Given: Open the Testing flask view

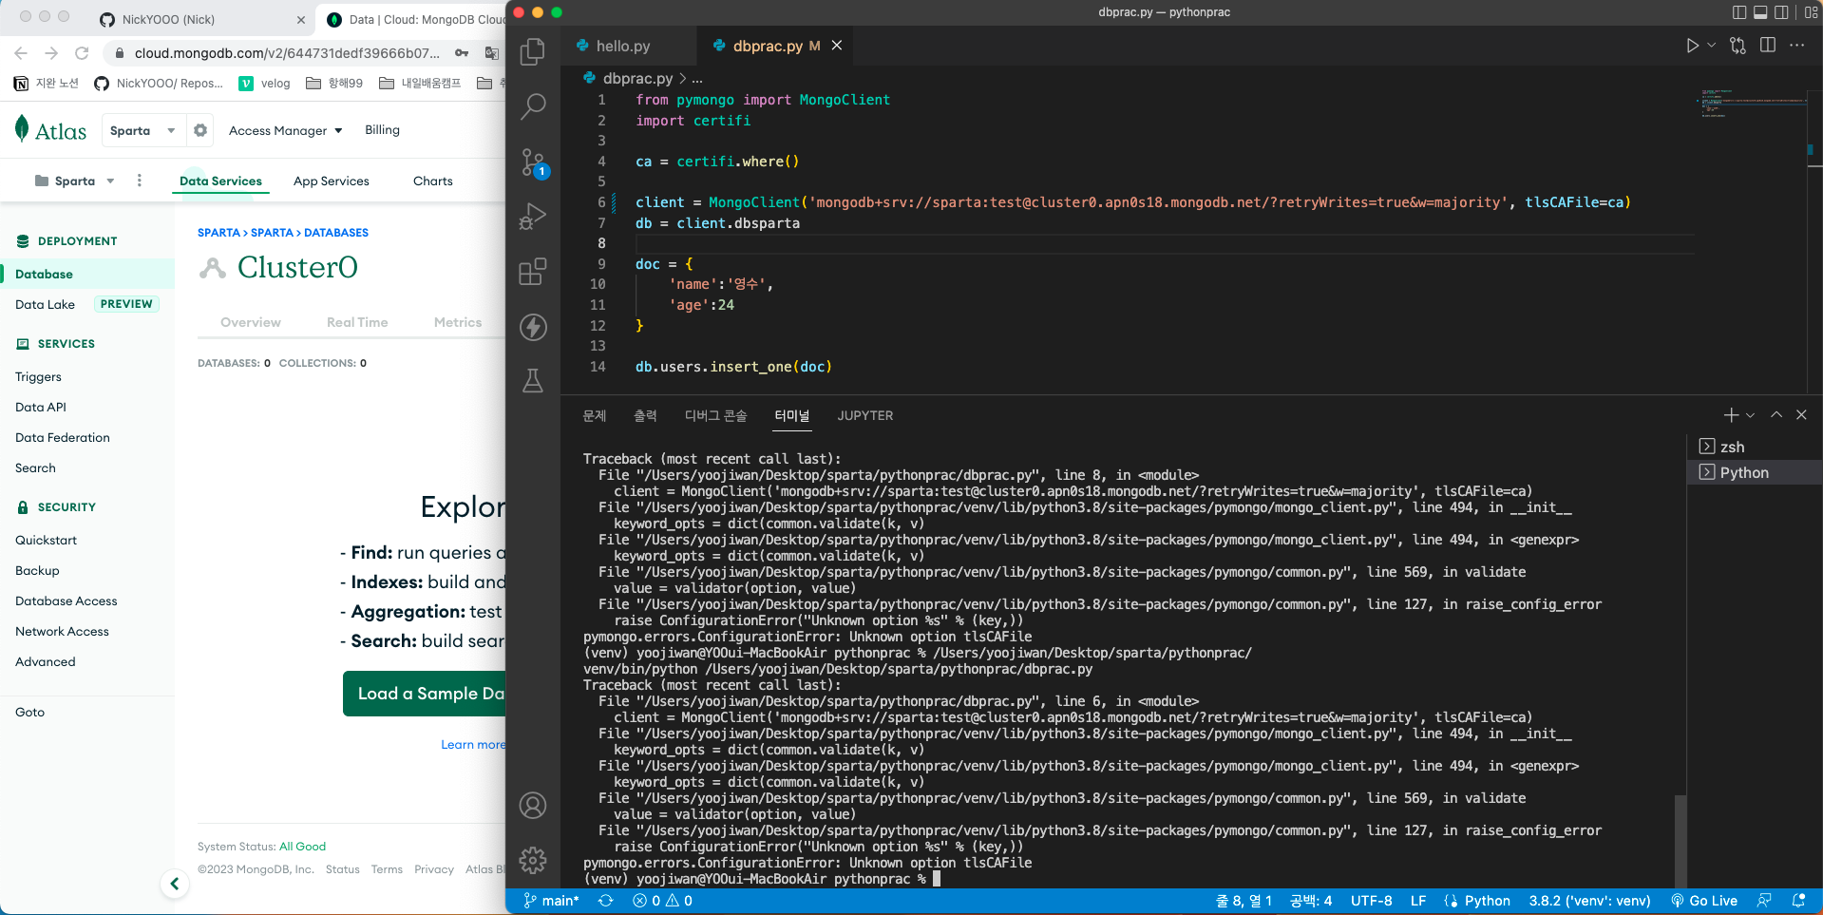Looking at the screenshot, I should 533,381.
